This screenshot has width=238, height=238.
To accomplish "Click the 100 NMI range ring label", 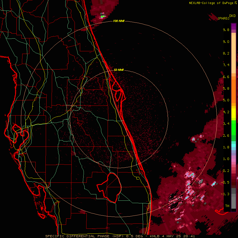I will coord(119,21).
